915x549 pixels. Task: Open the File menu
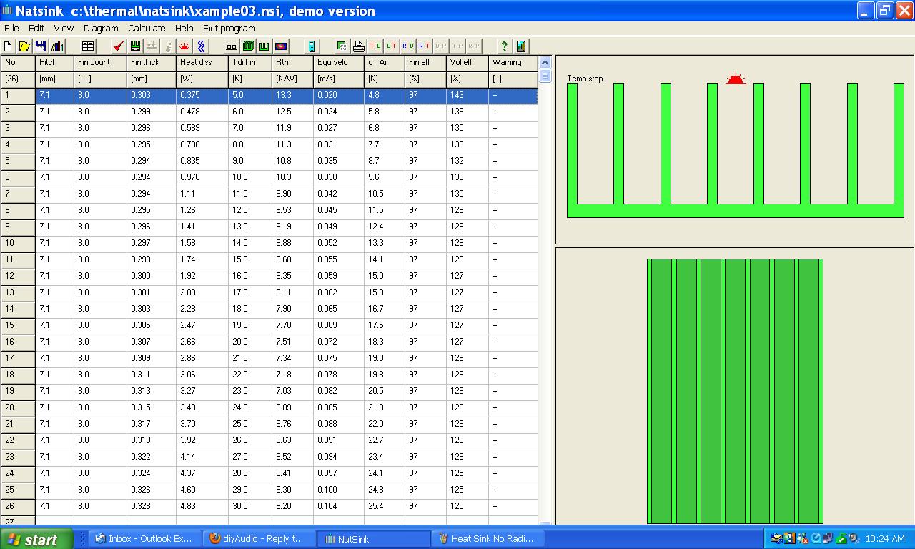(x=11, y=29)
